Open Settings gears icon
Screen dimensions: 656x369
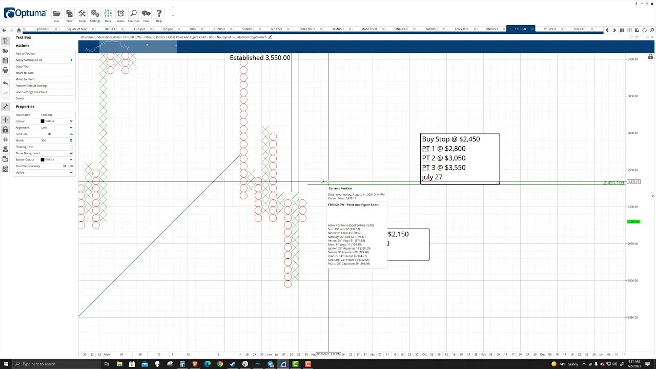[x=95, y=14]
